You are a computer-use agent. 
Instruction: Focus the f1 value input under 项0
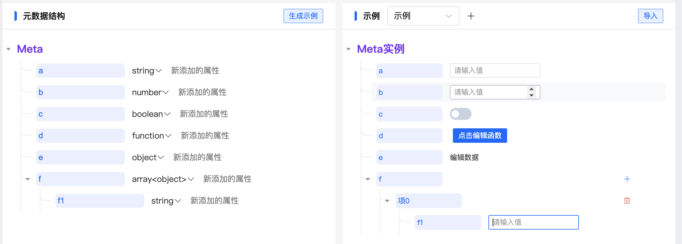tap(533, 222)
